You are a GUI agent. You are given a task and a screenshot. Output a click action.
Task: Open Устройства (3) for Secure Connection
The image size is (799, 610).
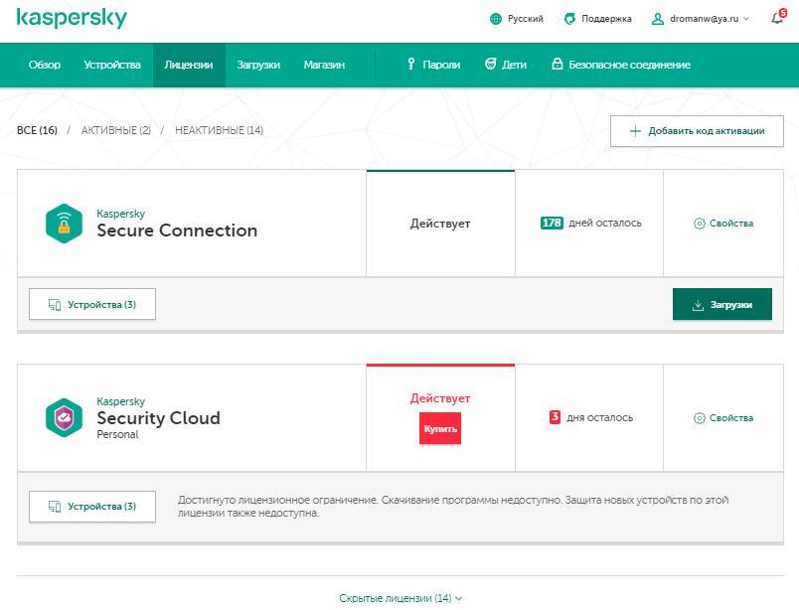coord(92,304)
